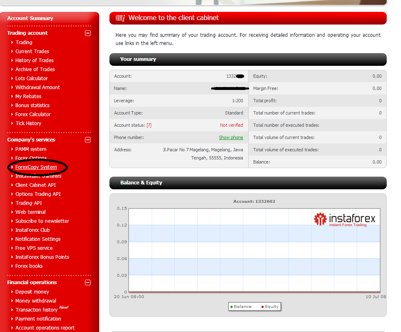Open Bonus statistics
The height and width of the screenshot is (332, 401).
(33, 105)
